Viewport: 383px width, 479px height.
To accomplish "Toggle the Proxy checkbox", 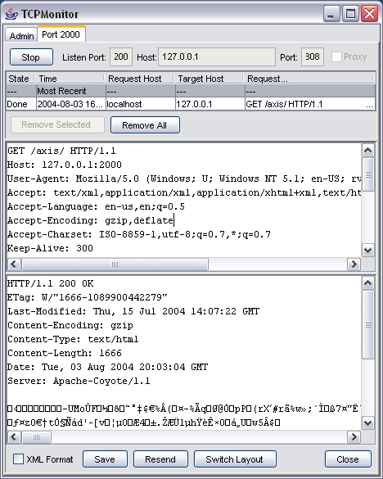I will click(336, 57).
